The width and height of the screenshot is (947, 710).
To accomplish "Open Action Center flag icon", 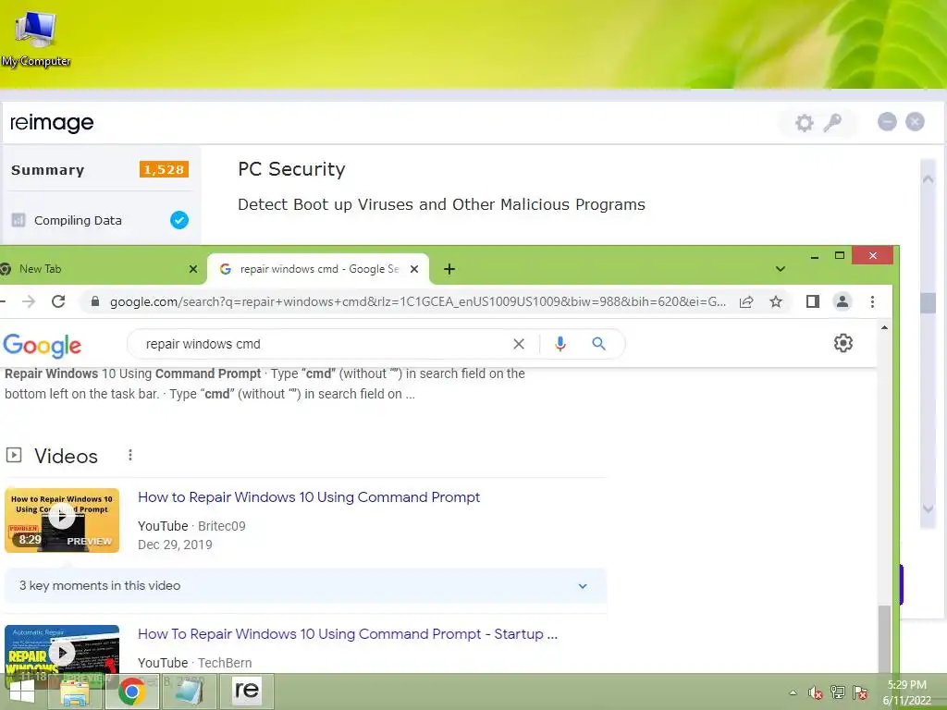I will point(860,692).
